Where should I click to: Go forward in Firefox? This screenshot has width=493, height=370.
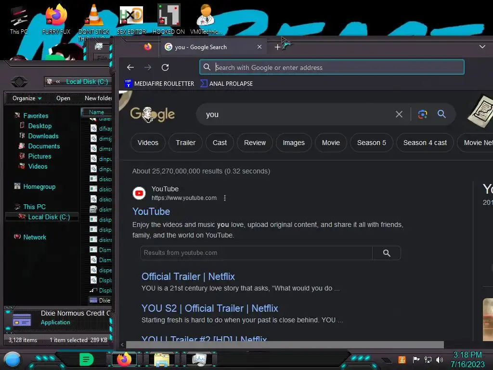click(148, 67)
